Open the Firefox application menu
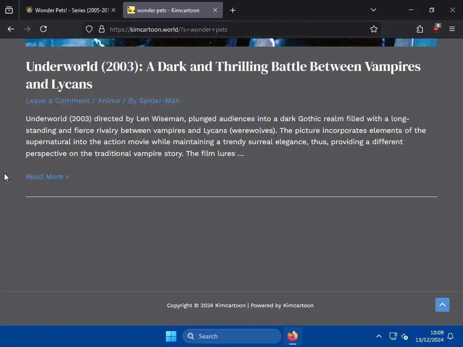The width and height of the screenshot is (463, 347). tap(452, 29)
